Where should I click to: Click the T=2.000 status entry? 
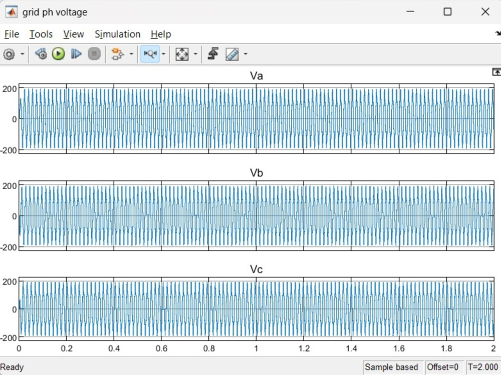tap(483, 367)
